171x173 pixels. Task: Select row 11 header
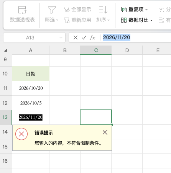6,88
